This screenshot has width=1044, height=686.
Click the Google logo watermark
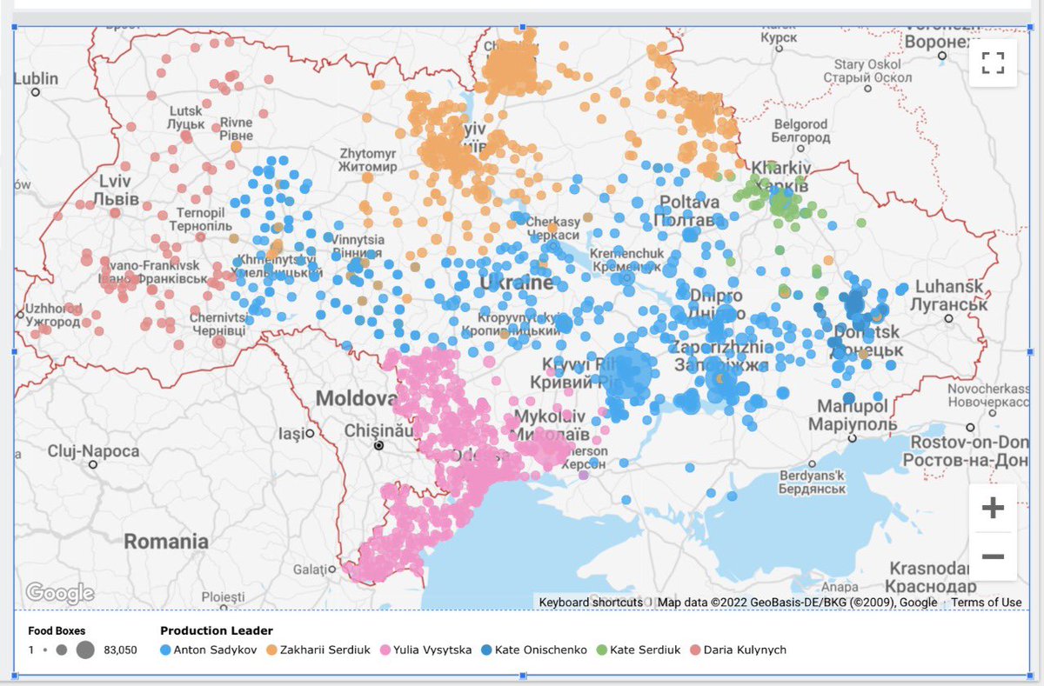pos(60,594)
